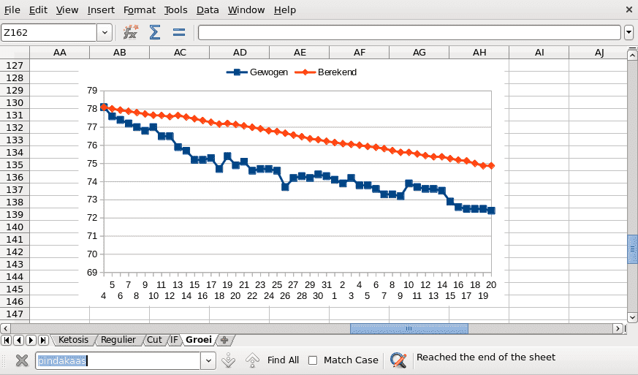The image size is (638, 375).
Task: Switch to the Ketosis sheet tab
Action: coord(73,340)
